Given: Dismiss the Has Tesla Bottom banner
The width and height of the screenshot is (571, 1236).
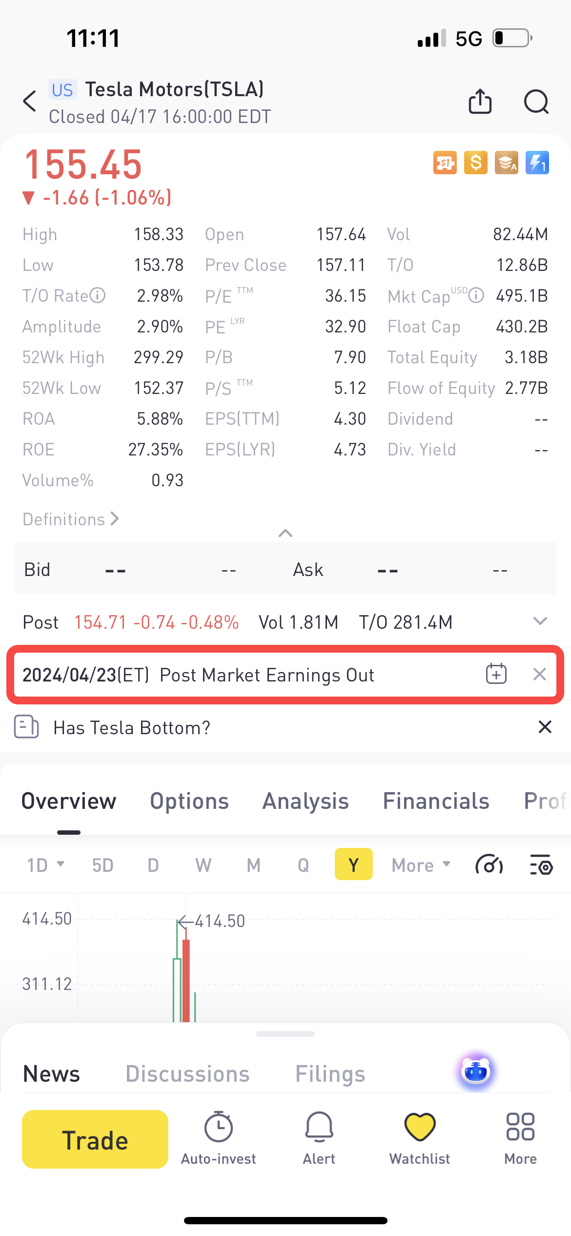Looking at the screenshot, I should pos(545,727).
